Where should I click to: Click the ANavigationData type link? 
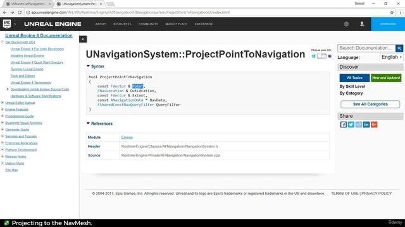click(x=127, y=100)
